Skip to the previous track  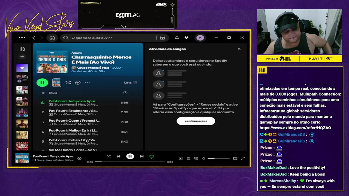tap(118, 156)
